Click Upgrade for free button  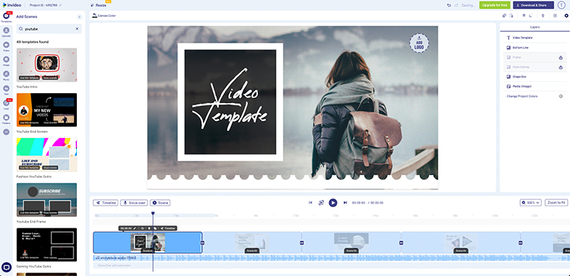pos(494,5)
